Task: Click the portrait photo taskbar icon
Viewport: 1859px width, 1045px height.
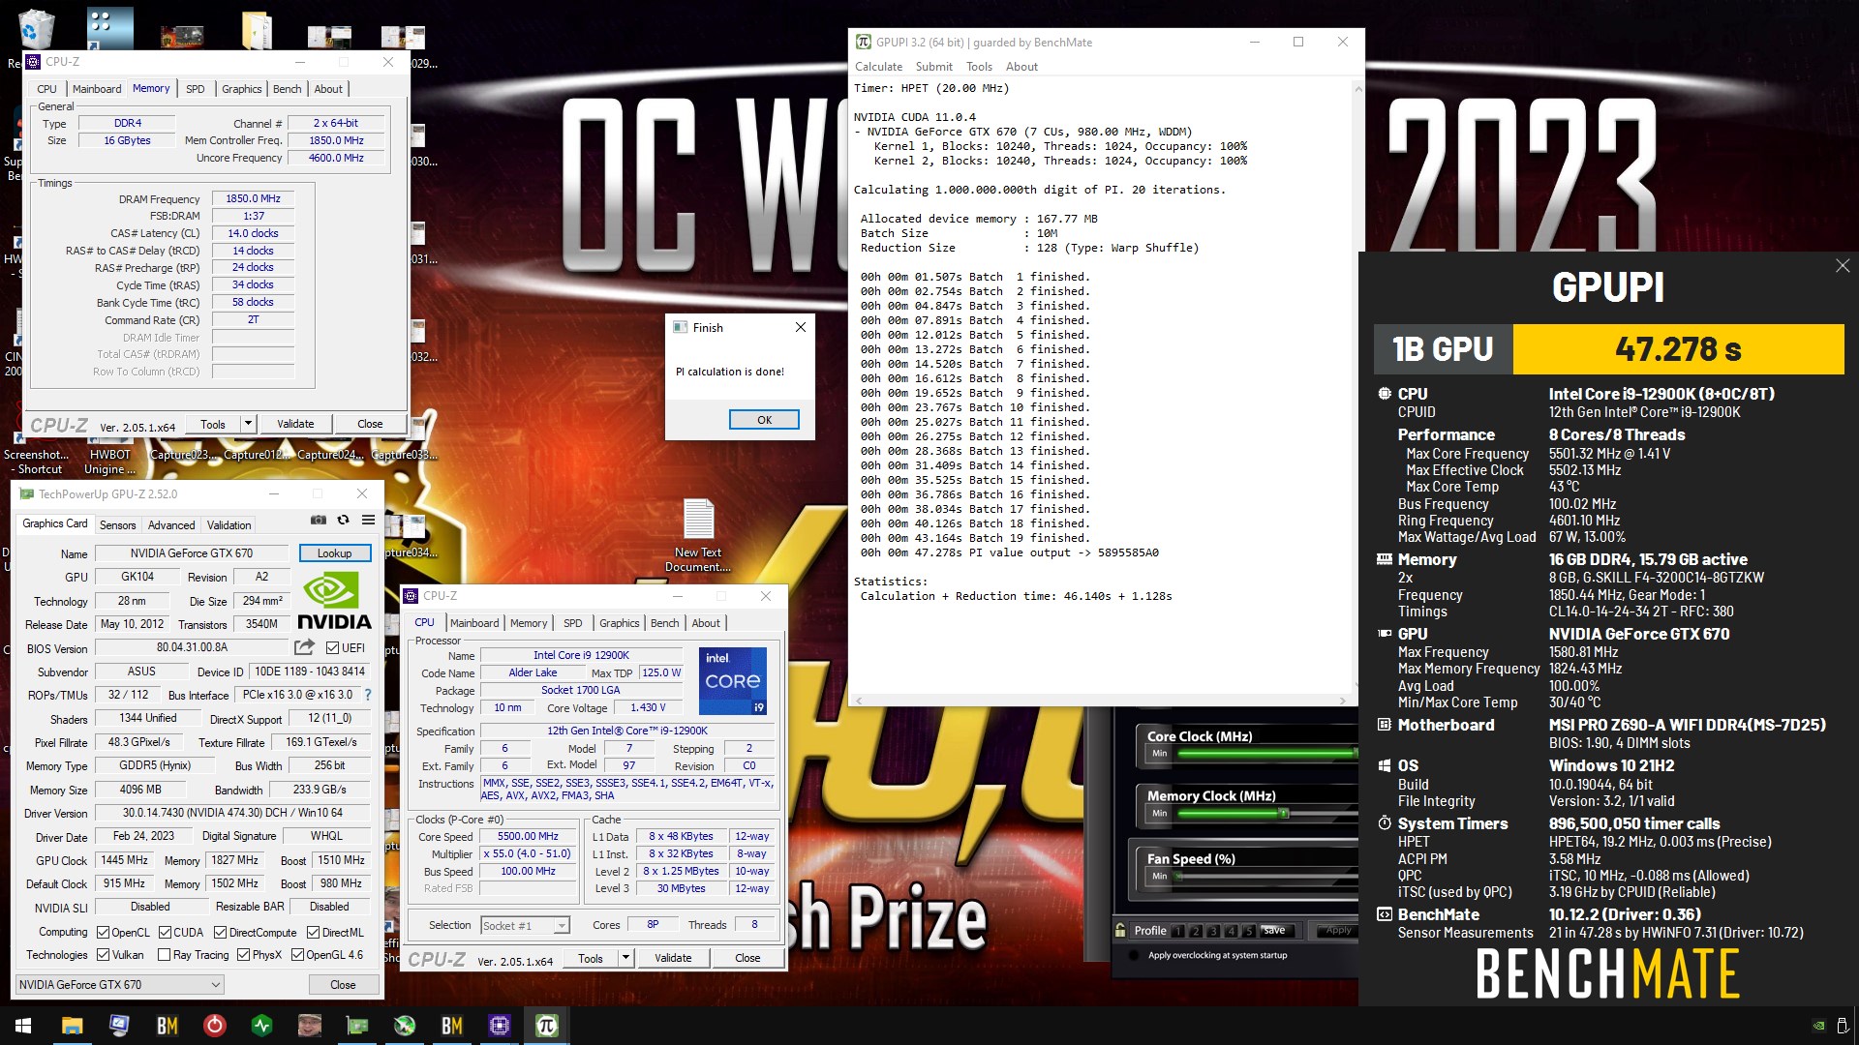Action: (310, 1026)
